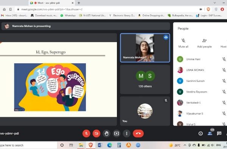
Task: Click Add people button
Action: pos(204,43)
